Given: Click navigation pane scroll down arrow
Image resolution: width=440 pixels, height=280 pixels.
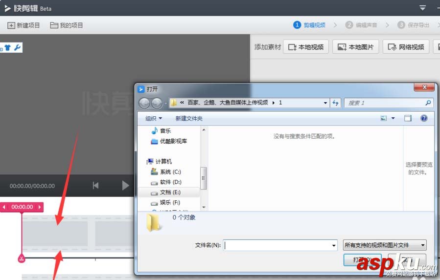Looking at the screenshot, I should 204,207.
